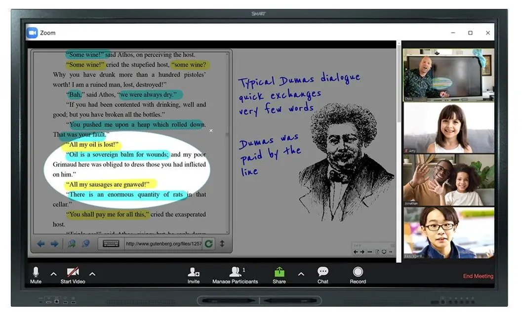Go back with the browser's blue left arrow
This screenshot has width=522, height=321.
(x=41, y=243)
